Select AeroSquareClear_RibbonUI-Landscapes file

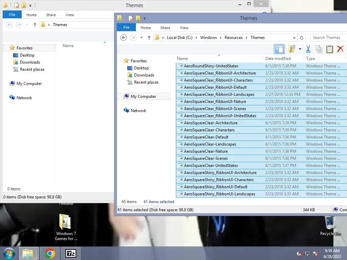pos(219,94)
